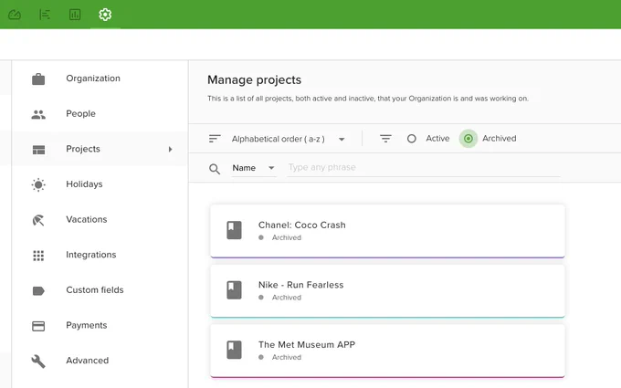Click the settings gear icon in top bar

tap(105, 15)
